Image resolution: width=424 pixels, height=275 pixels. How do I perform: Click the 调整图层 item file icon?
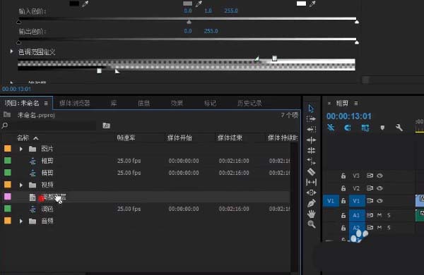[33, 197]
